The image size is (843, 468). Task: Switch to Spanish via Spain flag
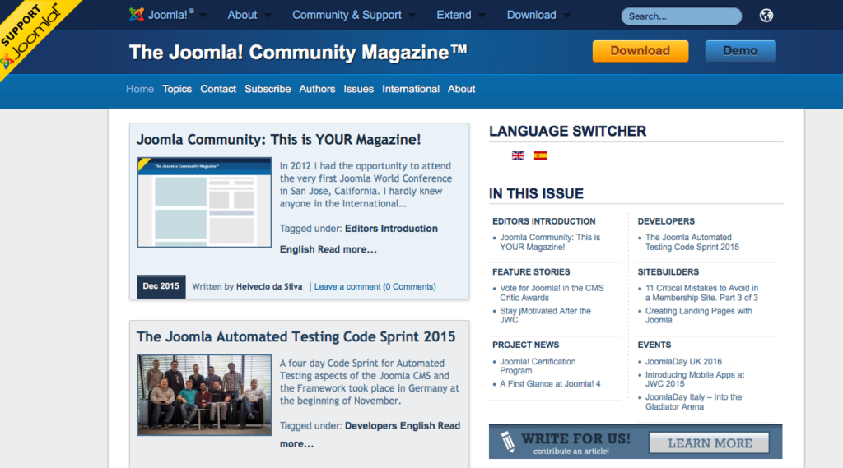pos(540,155)
